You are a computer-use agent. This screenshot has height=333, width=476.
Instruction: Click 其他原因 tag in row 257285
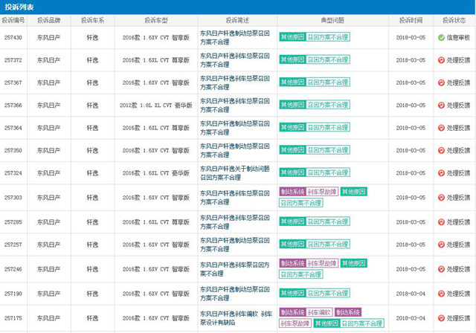(292, 222)
